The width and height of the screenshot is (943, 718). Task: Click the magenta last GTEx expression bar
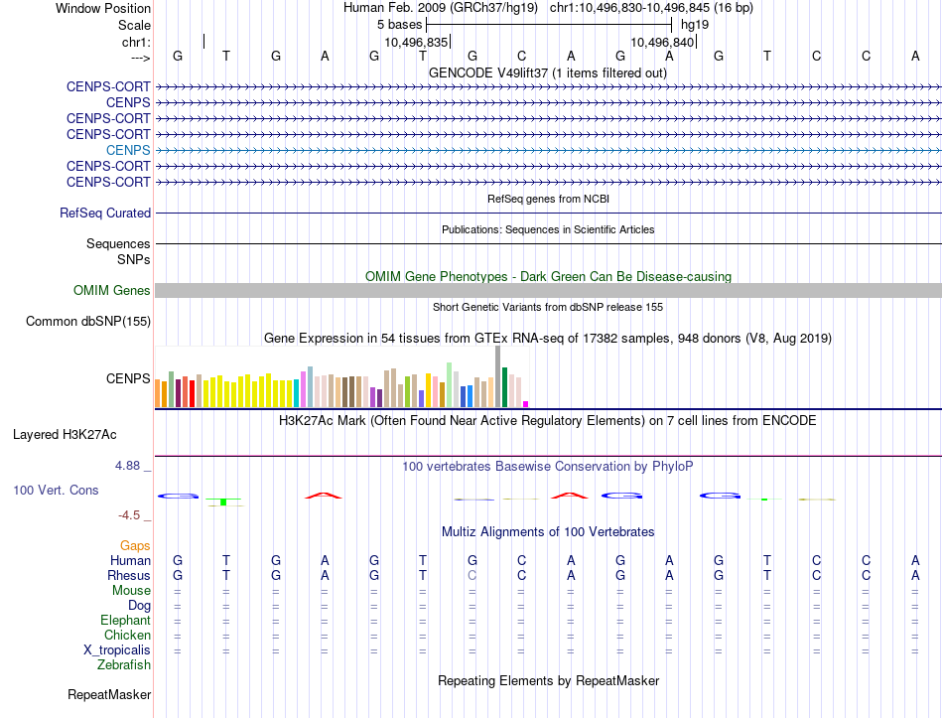click(526, 404)
